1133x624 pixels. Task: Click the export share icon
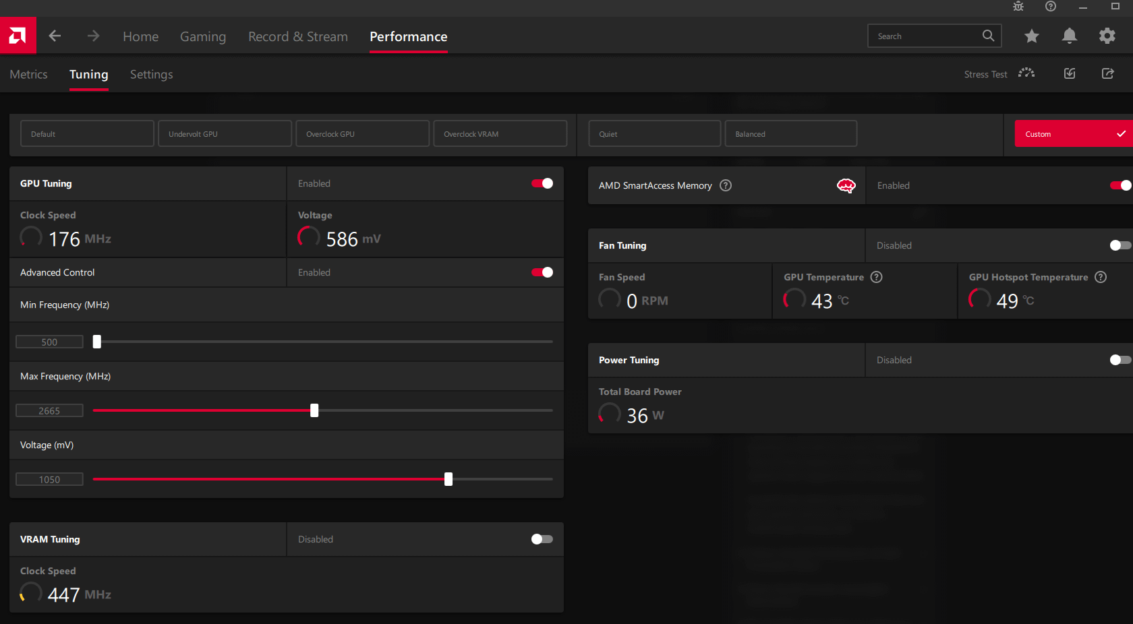1107,73
